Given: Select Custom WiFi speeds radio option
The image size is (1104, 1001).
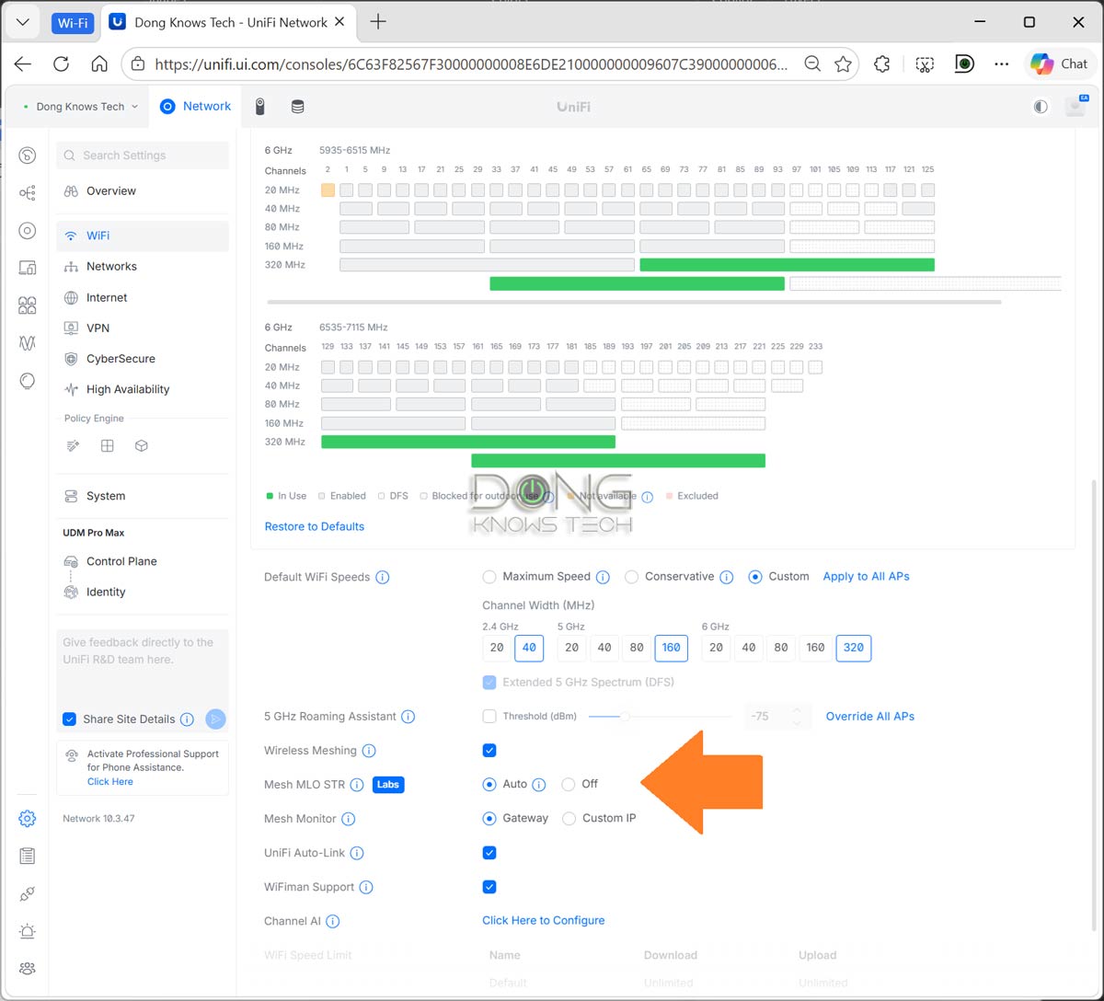Looking at the screenshot, I should [x=755, y=577].
